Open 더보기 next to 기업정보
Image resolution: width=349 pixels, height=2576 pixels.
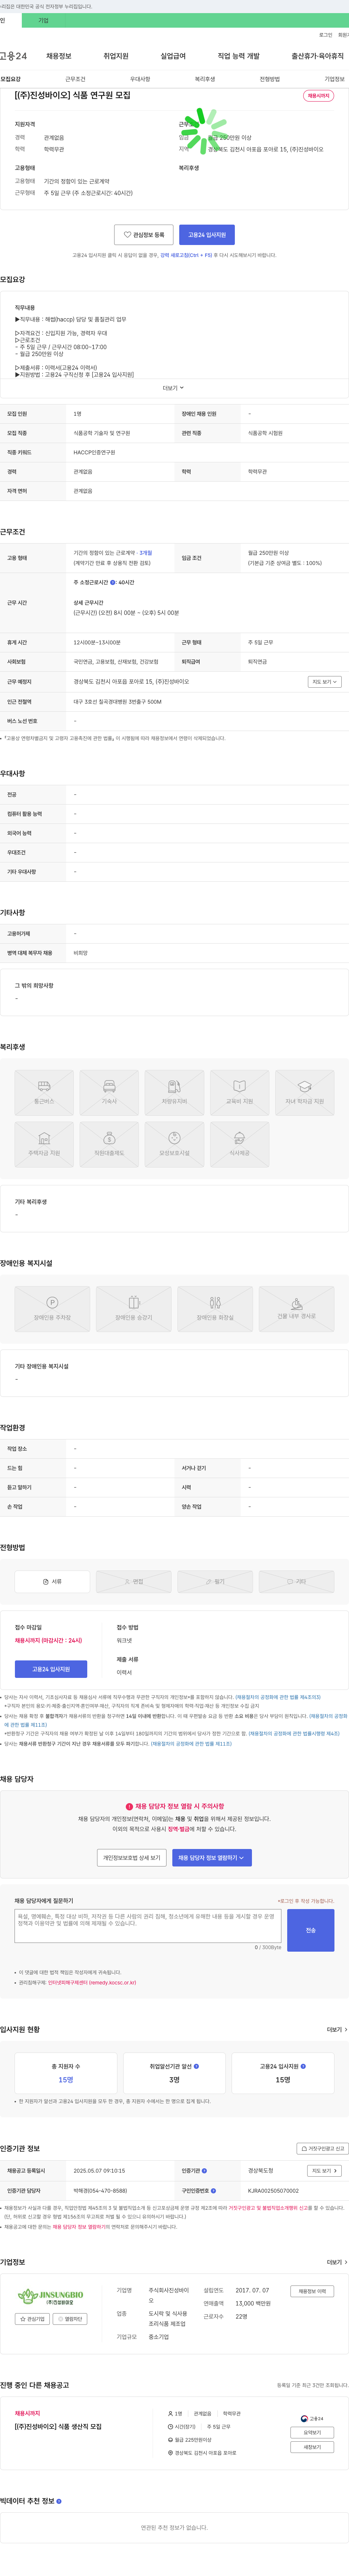(337, 2262)
